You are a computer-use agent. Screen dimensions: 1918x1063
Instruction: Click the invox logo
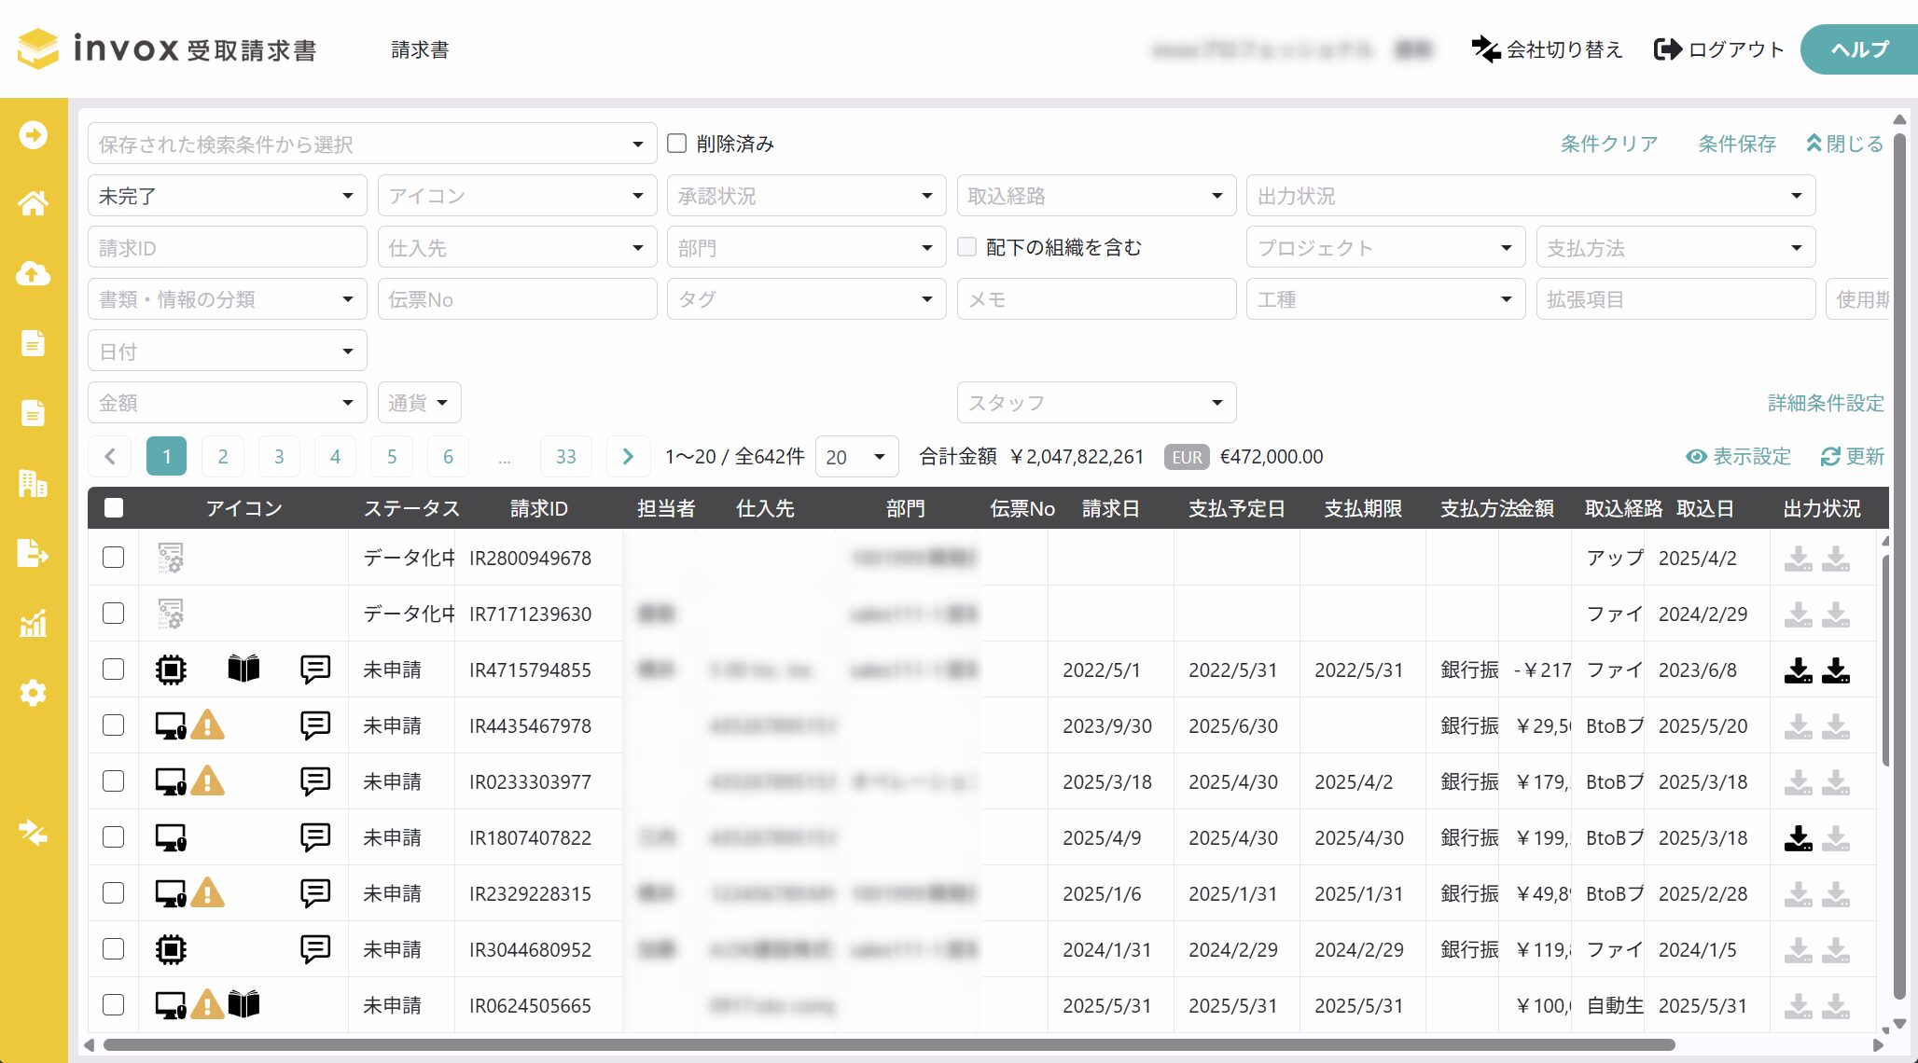[168, 48]
